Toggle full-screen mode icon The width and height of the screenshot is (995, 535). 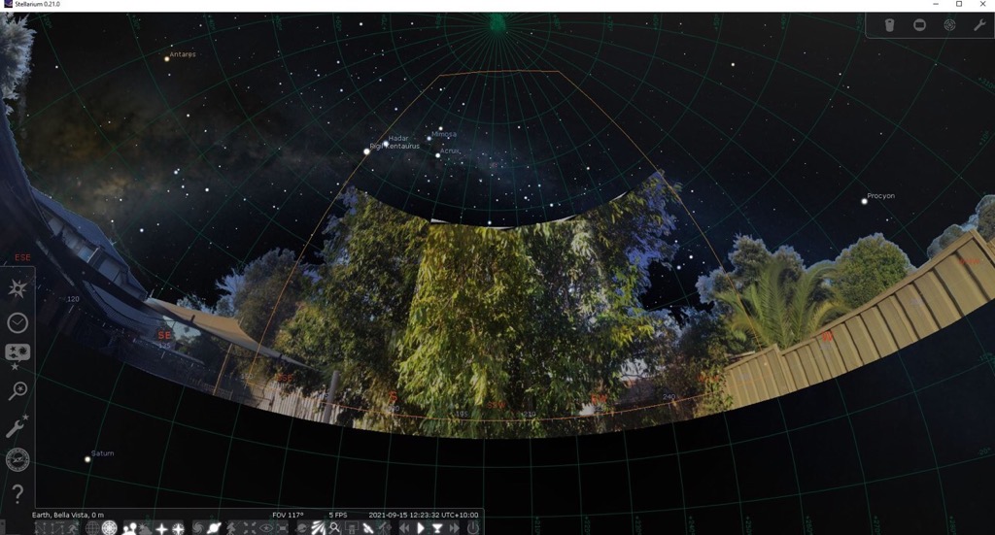(x=283, y=527)
